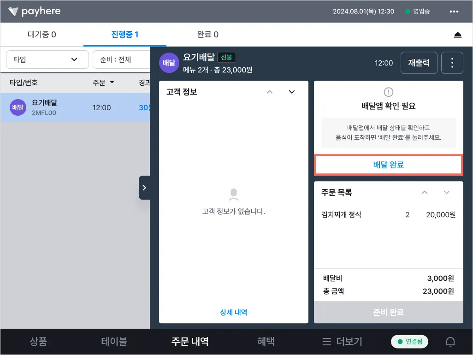This screenshot has height=355, width=473.
Task: Sort by the 주문 column header
Action: (103, 83)
